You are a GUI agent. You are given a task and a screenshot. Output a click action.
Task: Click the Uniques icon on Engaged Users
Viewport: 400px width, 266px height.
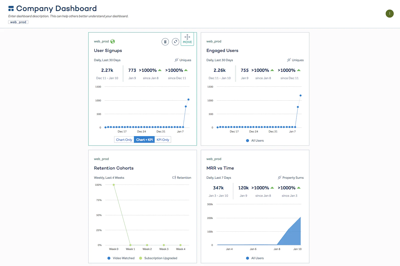click(288, 60)
